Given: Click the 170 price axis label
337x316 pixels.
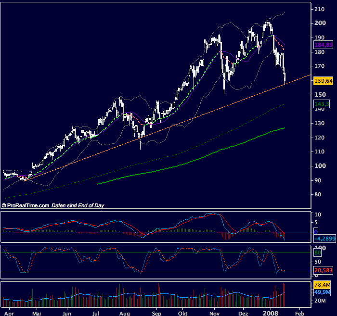Looking at the screenshot, I should [x=319, y=66].
